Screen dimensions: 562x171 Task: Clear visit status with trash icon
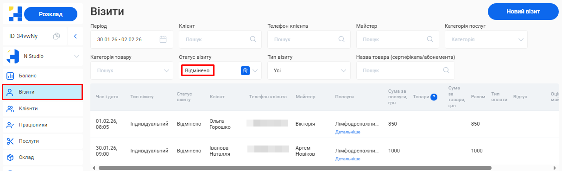(246, 70)
